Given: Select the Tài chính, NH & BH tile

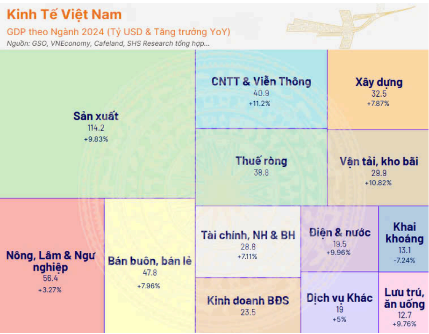Looking at the screenshot, I should pos(248,242).
